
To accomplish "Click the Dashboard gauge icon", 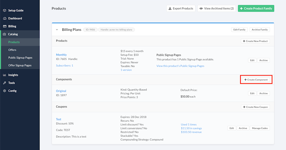I will [4, 18].
